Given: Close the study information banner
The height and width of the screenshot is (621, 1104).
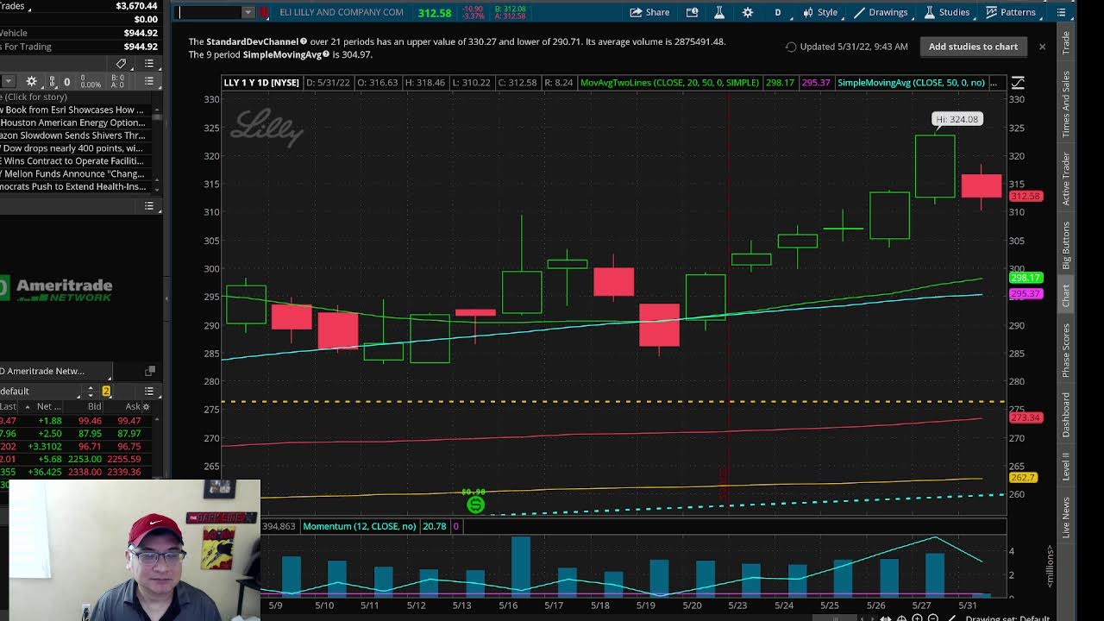Looking at the screenshot, I should click(1042, 47).
